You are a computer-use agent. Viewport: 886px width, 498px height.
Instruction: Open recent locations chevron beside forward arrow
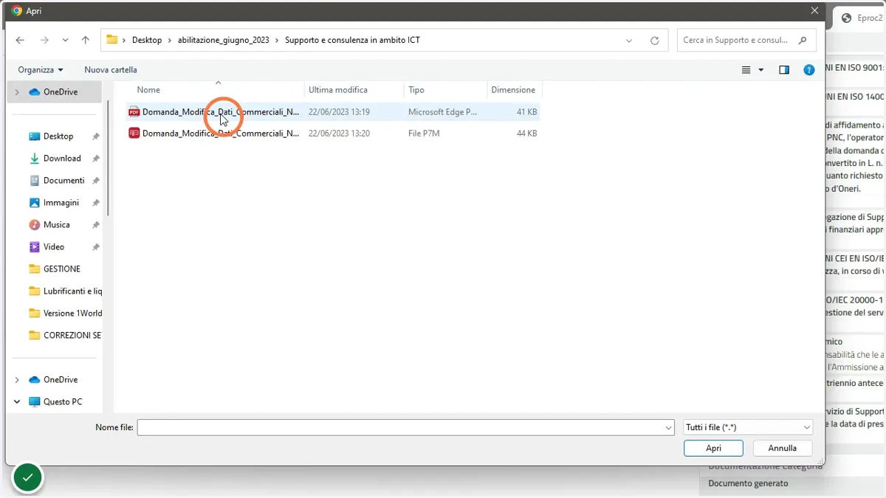tap(66, 41)
